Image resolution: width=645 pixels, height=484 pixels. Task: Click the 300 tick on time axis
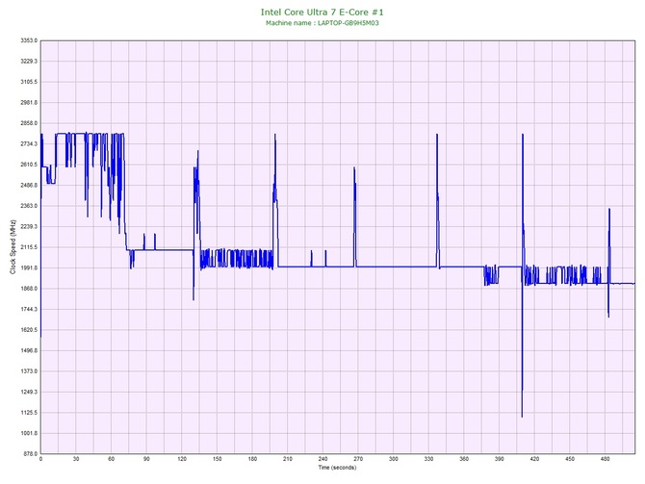pos(394,459)
